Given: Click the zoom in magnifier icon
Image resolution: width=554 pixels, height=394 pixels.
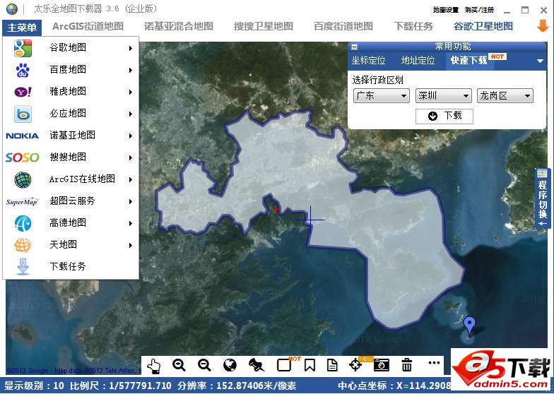Looking at the screenshot, I should pyautogui.click(x=179, y=365).
